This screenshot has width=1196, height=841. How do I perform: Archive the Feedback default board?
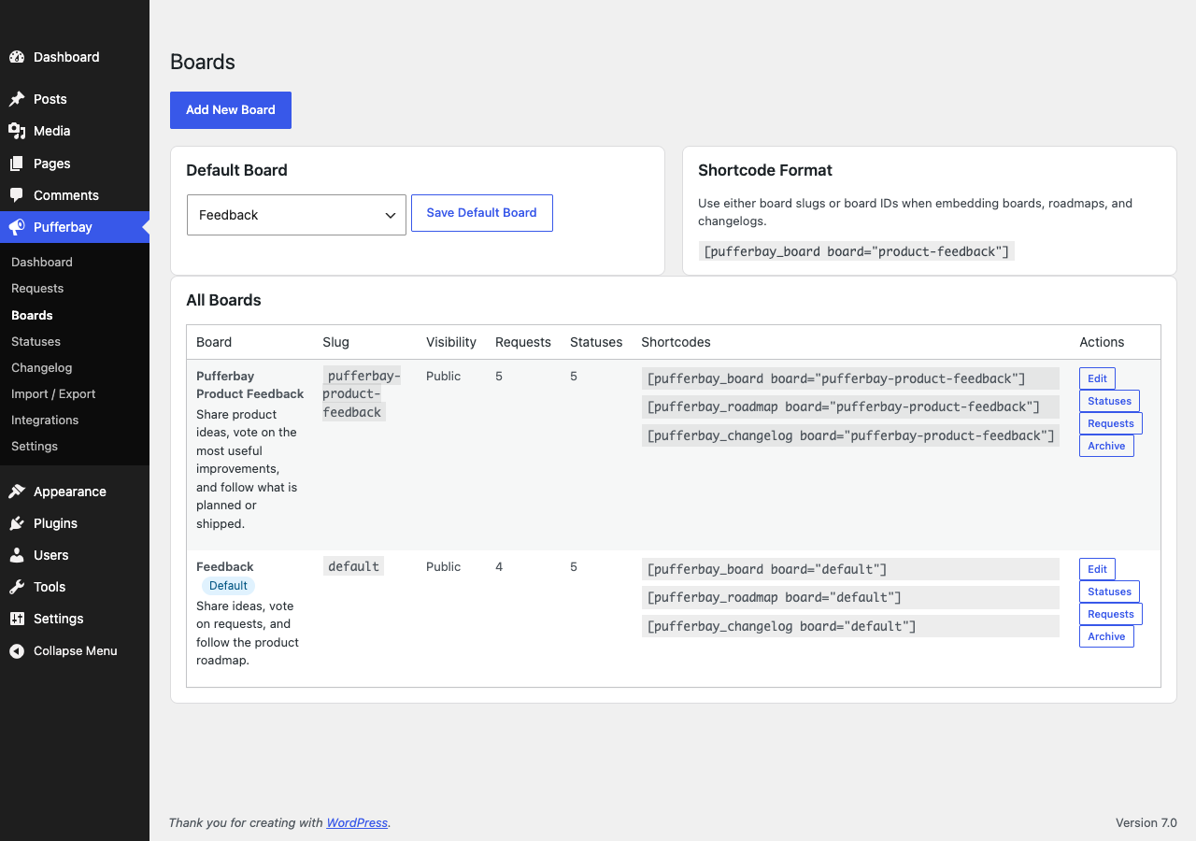click(1106, 636)
